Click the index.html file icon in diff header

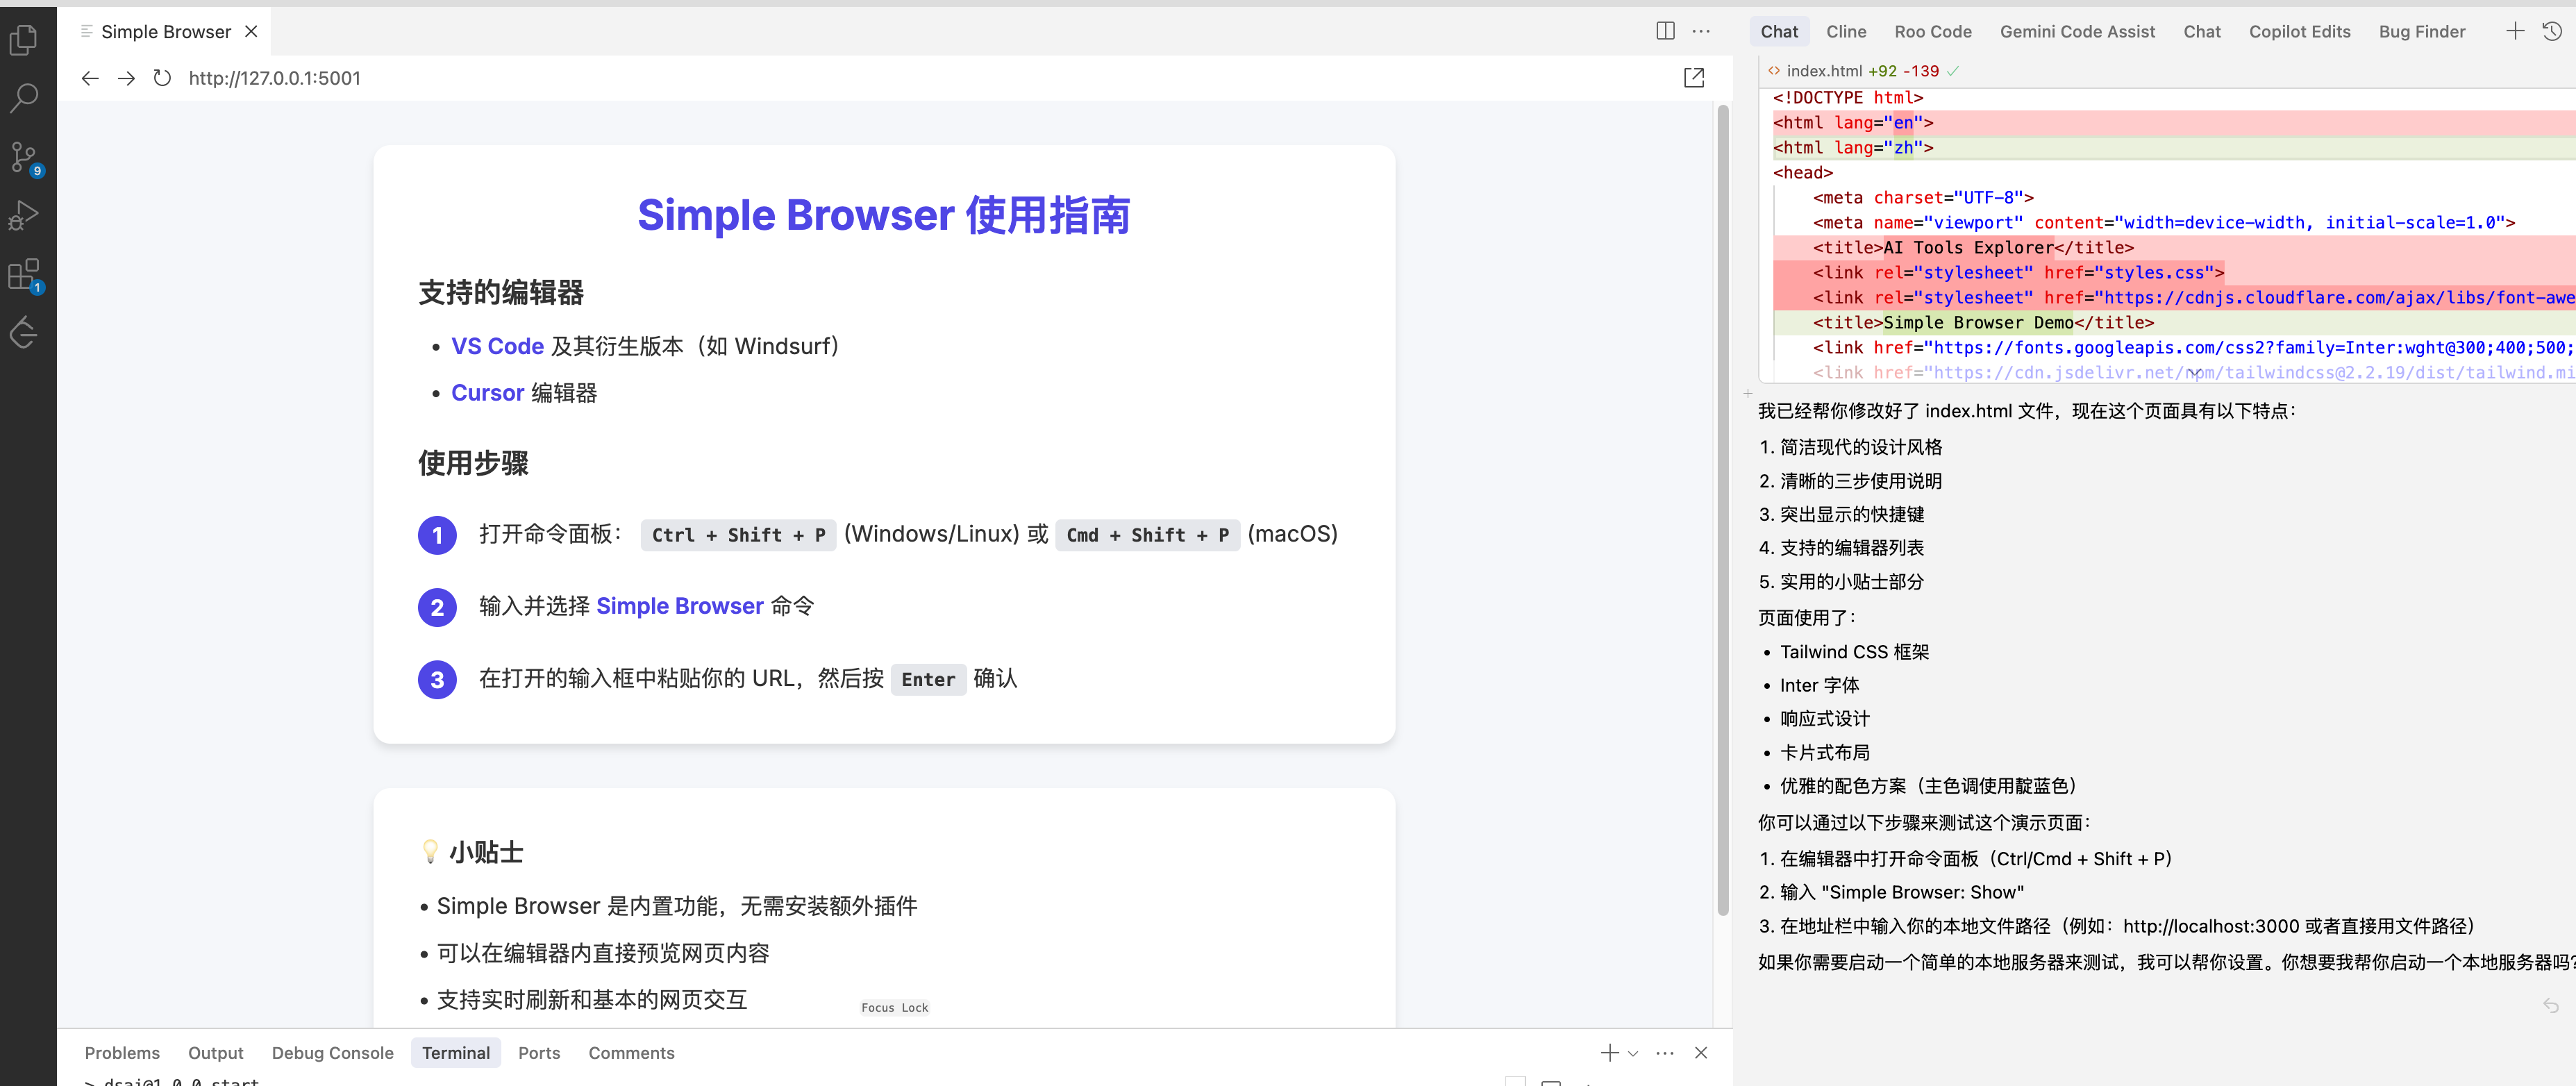pos(1774,71)
